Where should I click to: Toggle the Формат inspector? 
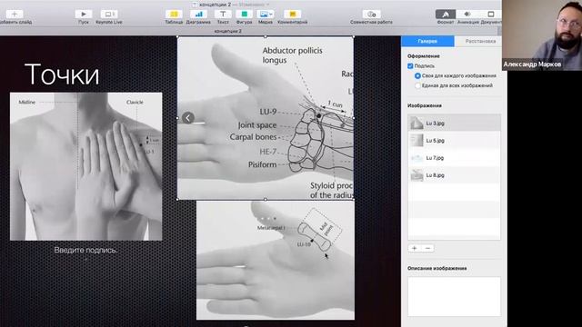tap(446, 15)
